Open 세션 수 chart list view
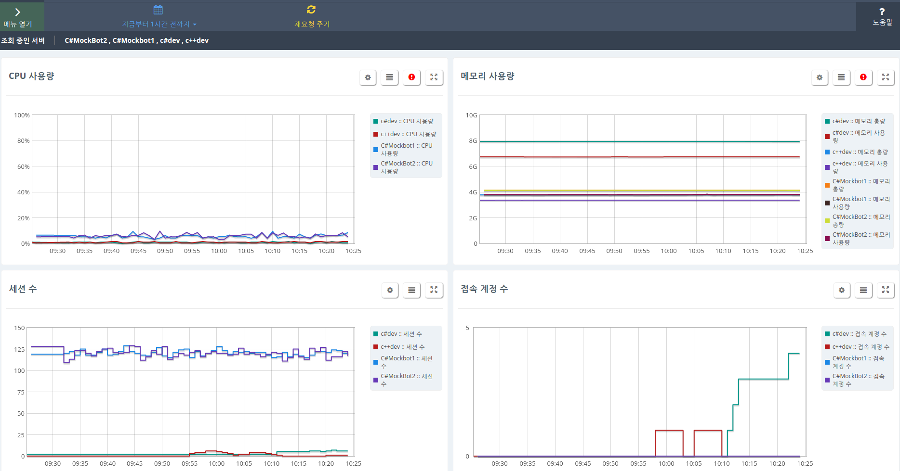This screenshot has width=900, height=471. pos(411,290)
